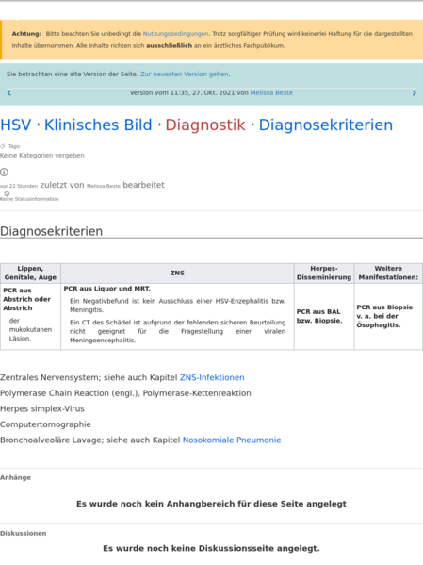Open Diagnosekriterien title link
Image resolution: width=423 pixels, height=565 pixels.
pyautogui.click(x=326, y=125)
